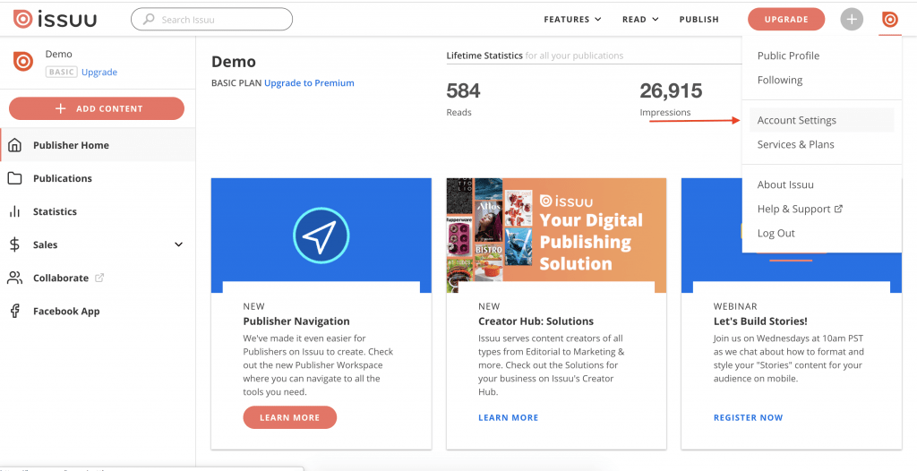Click the Facebook App icon
917x471 pixels.
[x=14, y=312]
